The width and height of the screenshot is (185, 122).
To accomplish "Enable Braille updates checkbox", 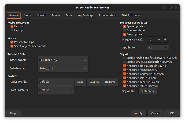I will [125, 30].
